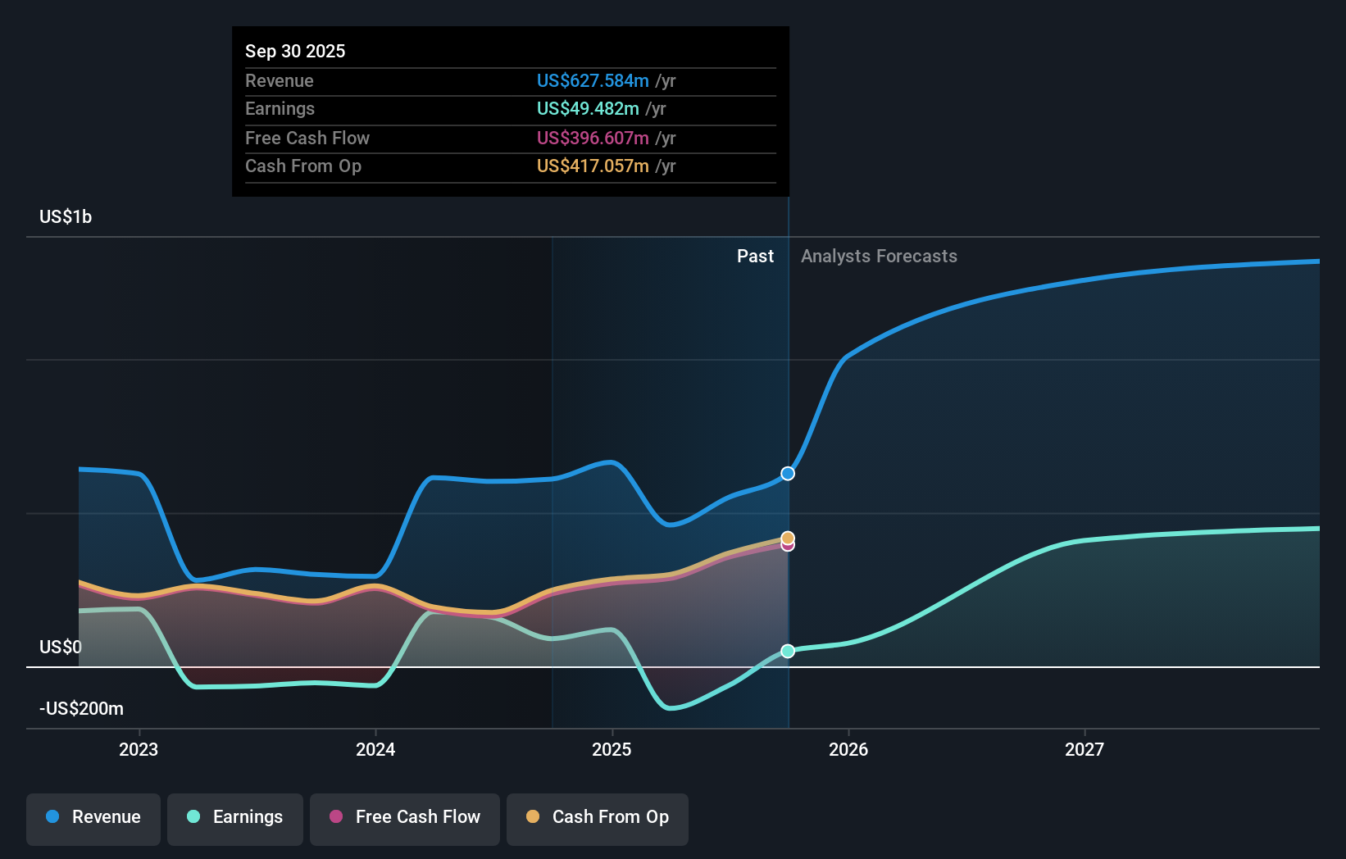This screenshot has height=859, width=1346.
Task: Select the Revenue data point marker on the chart
Action: tap(787, 473)
